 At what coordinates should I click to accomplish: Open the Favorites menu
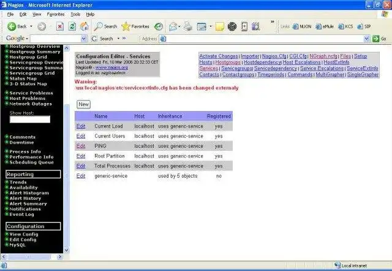click(x=56, y=14)
